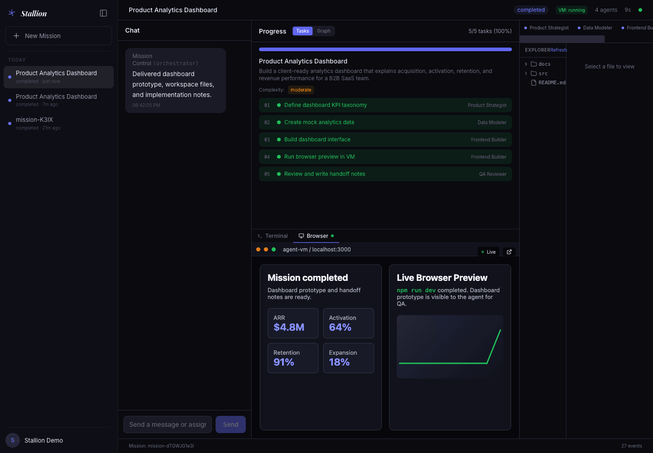
Task: Open the mission-K3IX history entry
Action: pyautogui.click(x=58, y=123)
